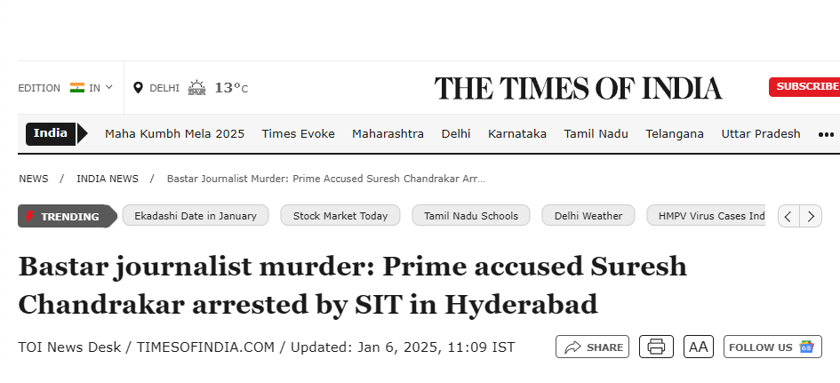The image size is (840, 383).
Task: Follow TOI on Google News
Action: point(772,347)
